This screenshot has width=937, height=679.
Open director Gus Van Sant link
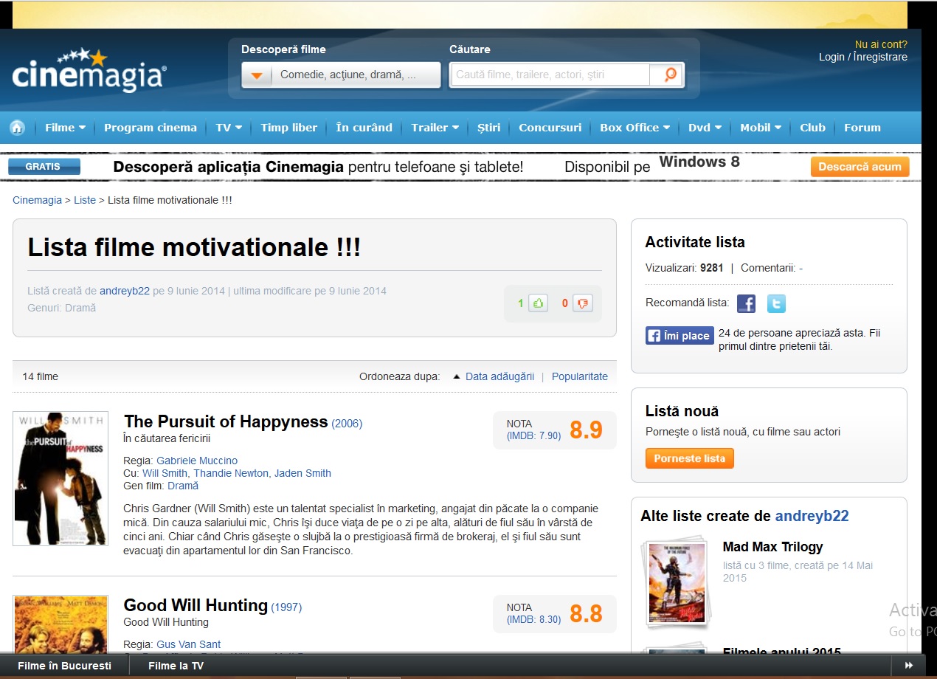click(x=188, y=644)
